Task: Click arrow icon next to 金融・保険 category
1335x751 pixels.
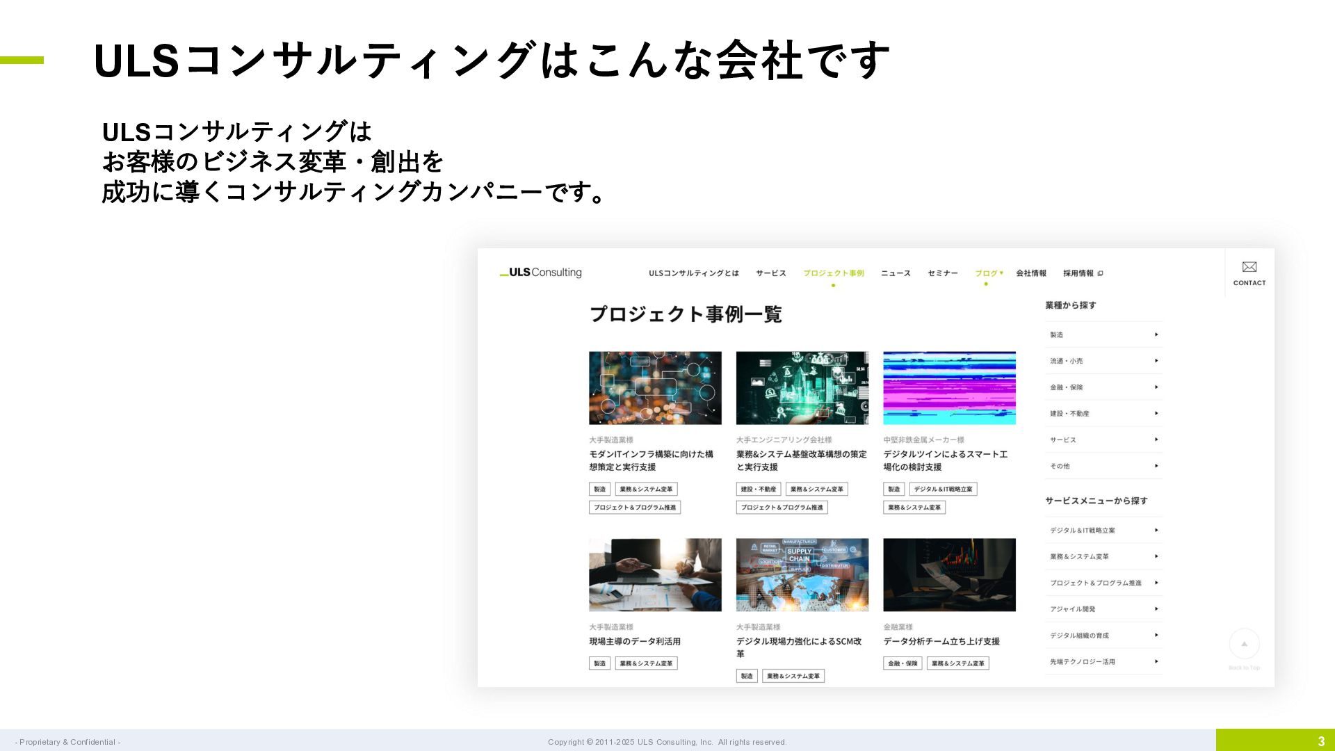Action: pyautogui.click(x=1156, y=387)
